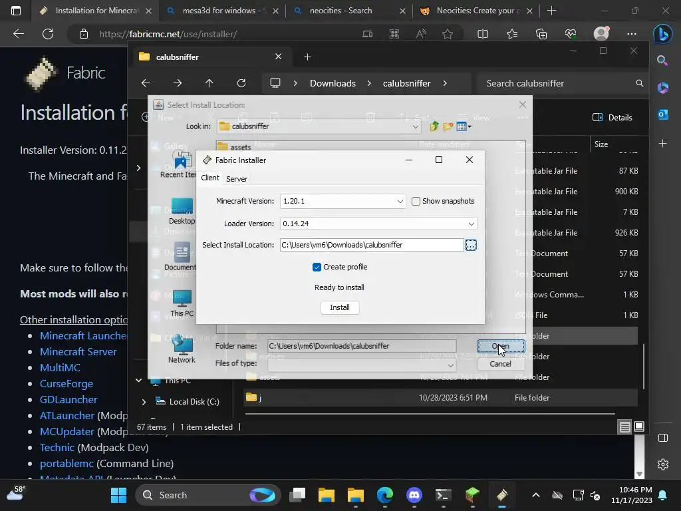Click the Folder name text field
The height and width of the screenshot is (511, 681).
(x=361, y=346)
